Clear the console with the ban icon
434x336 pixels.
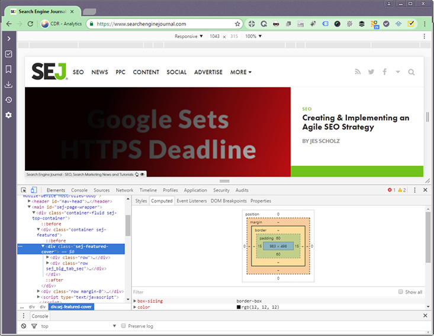(24, 326)
